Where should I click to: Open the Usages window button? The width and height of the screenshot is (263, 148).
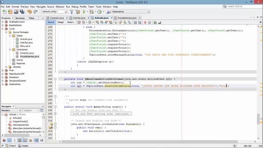tap(23, 146)
